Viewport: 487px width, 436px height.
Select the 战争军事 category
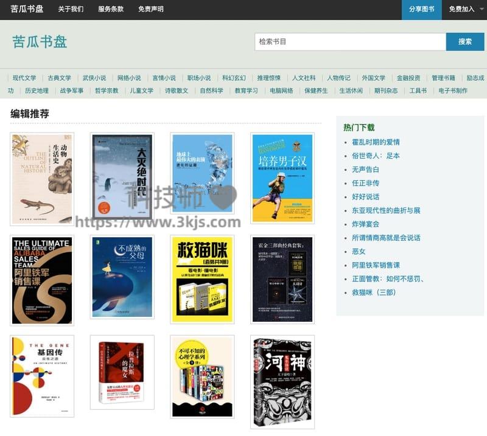pyautogui.click(x=72, y=91)
